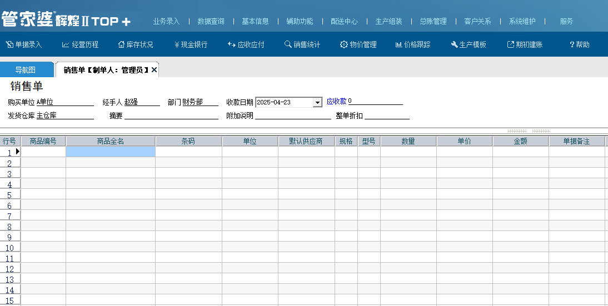Image resolution: width=608 pixels, height=306 pixels.
Task: Open the 辅助功能 menu
Action: pyautogui.click(x=300, y=21)
